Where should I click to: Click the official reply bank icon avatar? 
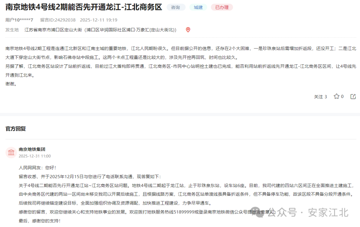(11, 152)
